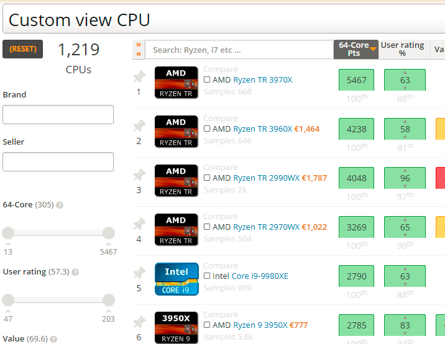Grab the User rating slider minimum handle at 47
The height and width of the screenshot is (344, 445).
[x=8, y=300]
